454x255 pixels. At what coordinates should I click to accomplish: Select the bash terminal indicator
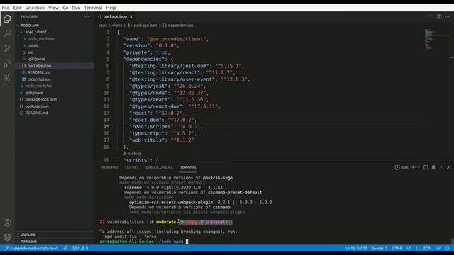(x=402, y=167)
